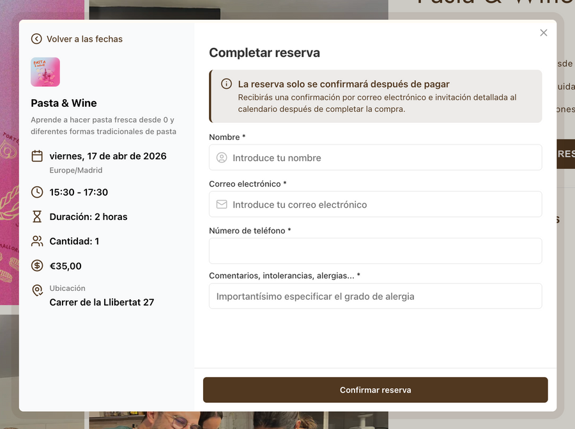Click the Pasta & Wine title text

coord(64,103)
